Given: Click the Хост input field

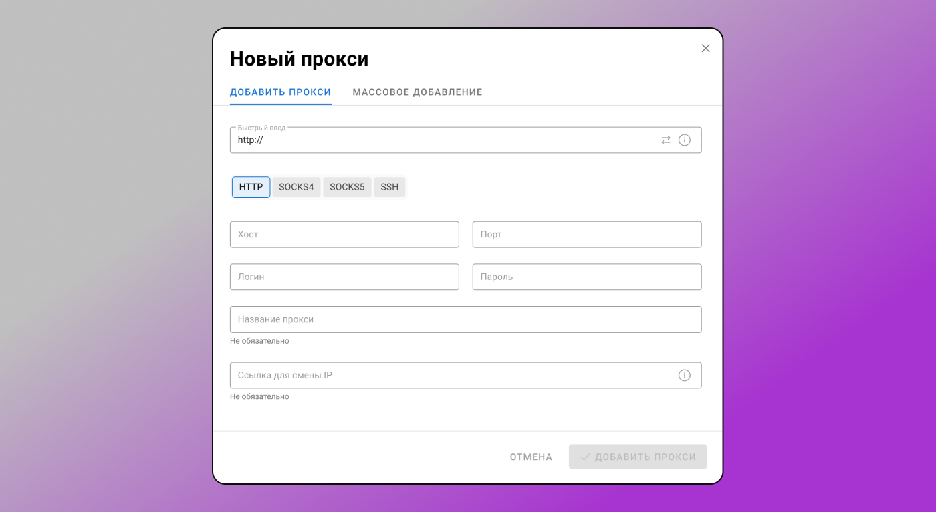Looking at the screenshot, I should click(x=344, y=234).
